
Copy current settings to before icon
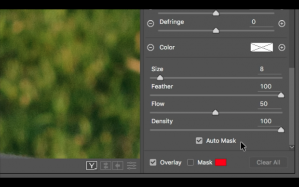(118, 165)
